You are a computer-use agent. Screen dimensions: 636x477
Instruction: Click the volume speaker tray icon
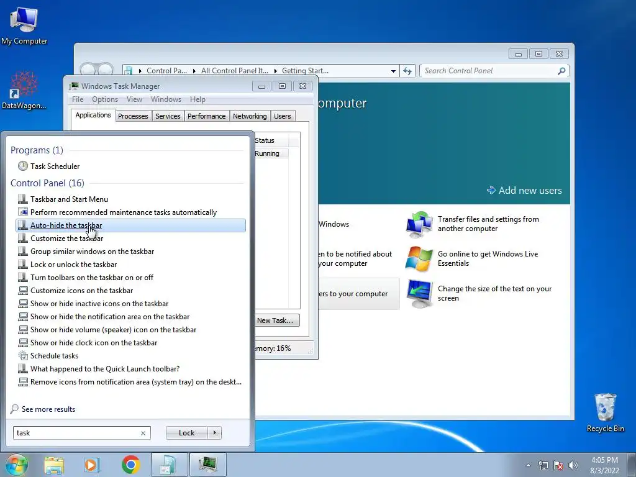tap(573, 465)
